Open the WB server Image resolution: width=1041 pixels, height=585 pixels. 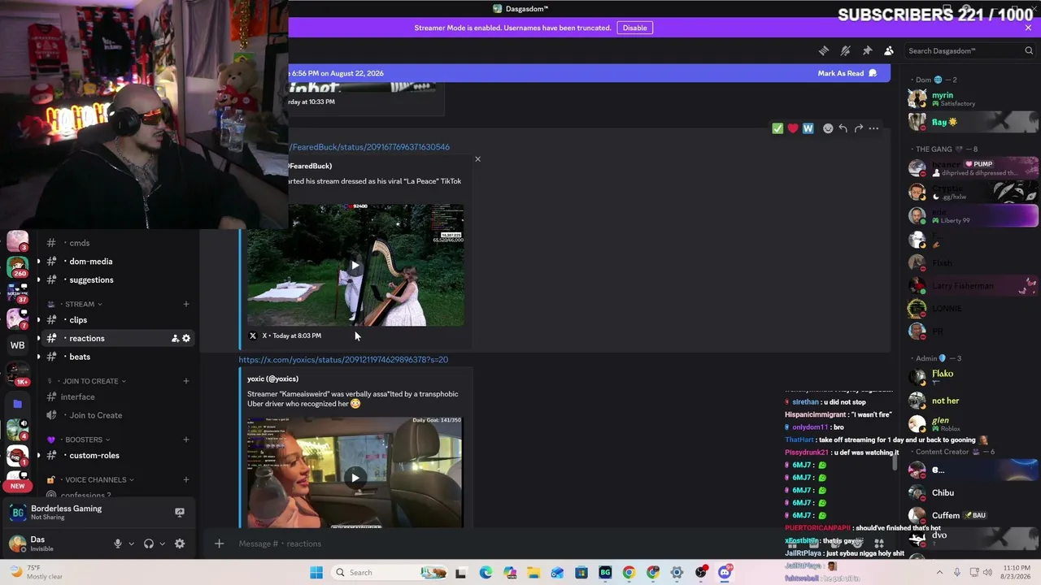(x=17, y=345)
